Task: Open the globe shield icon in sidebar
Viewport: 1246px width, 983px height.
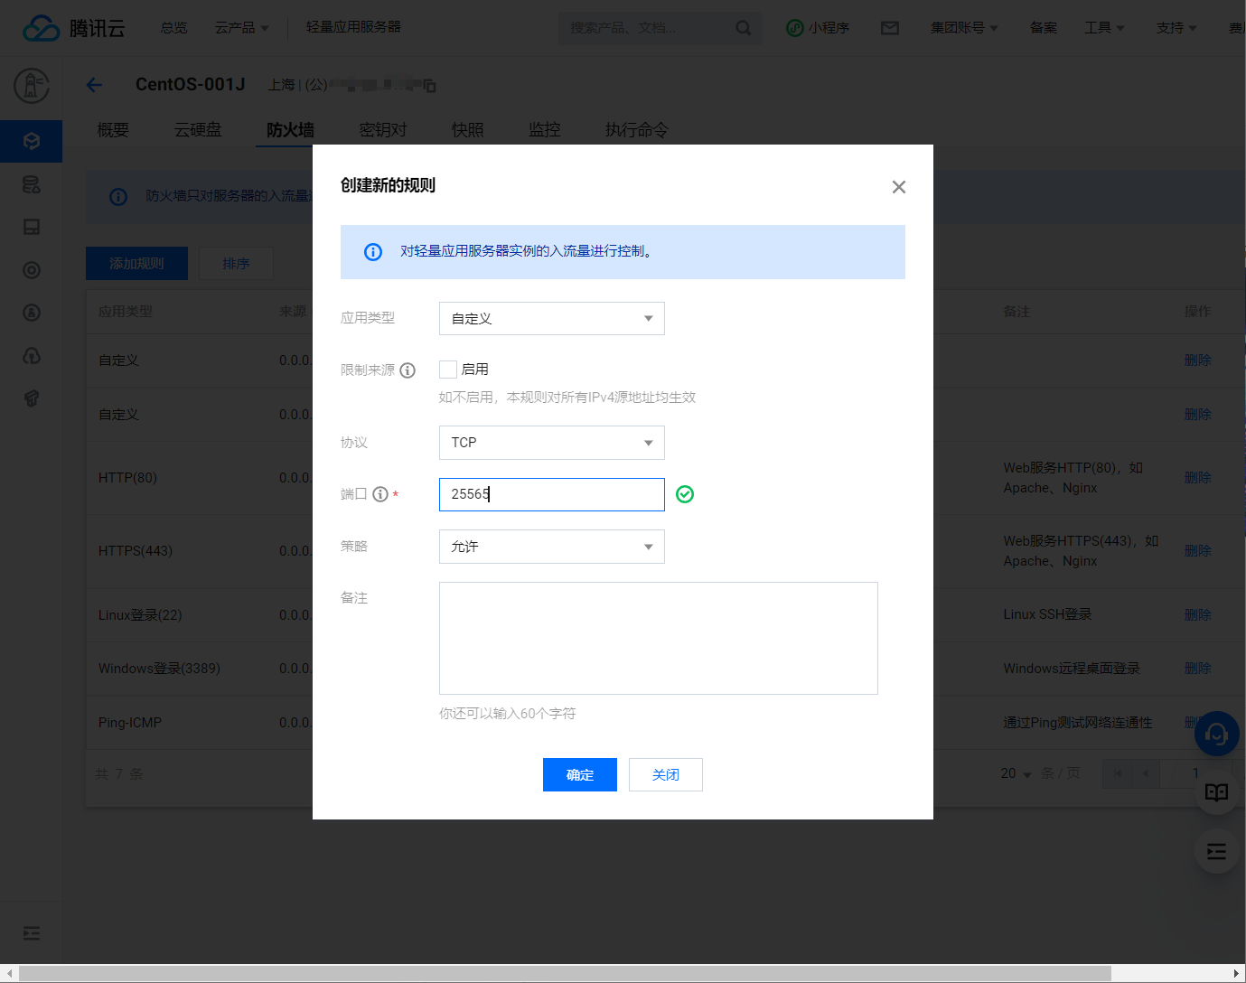Action: coord(32,356)
